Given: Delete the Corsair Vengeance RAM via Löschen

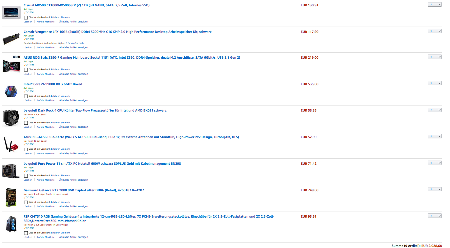Looking at the screenshot, I should point(28,47).
